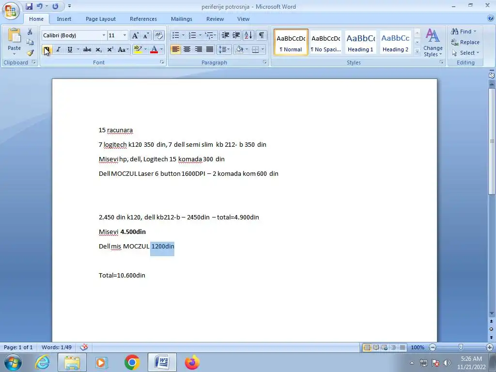Image resolution: width=496 pixels, height=372 pixels.
Task: Open line spacing dropdown
Action: [224, 49]
